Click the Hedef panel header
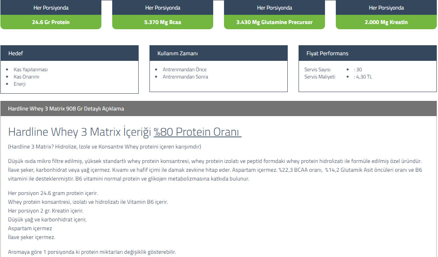The height and width of the screenshot is (257, 438). point(70,53)
